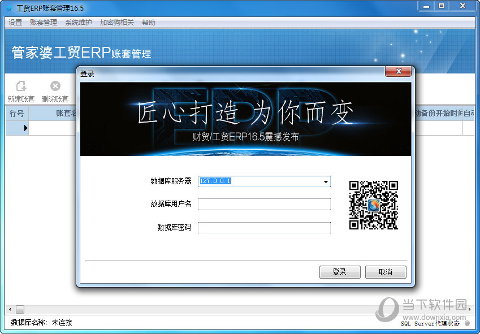Close the main 工贸ERP账套管理 window
This screenshot has width=480, height=334.
point(462,6)
